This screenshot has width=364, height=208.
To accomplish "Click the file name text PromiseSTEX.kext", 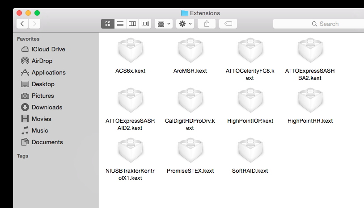I will (190, 171).
